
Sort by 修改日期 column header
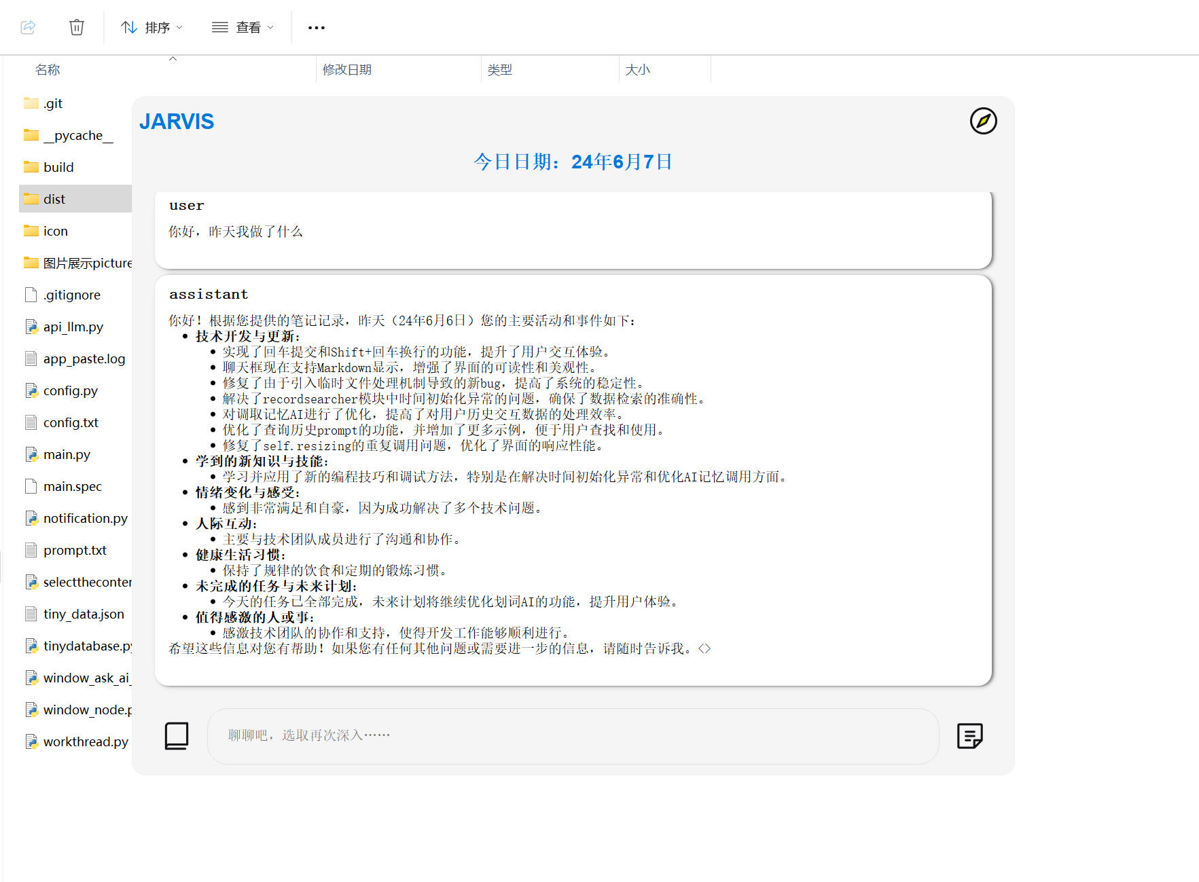(x=347, y=69)
